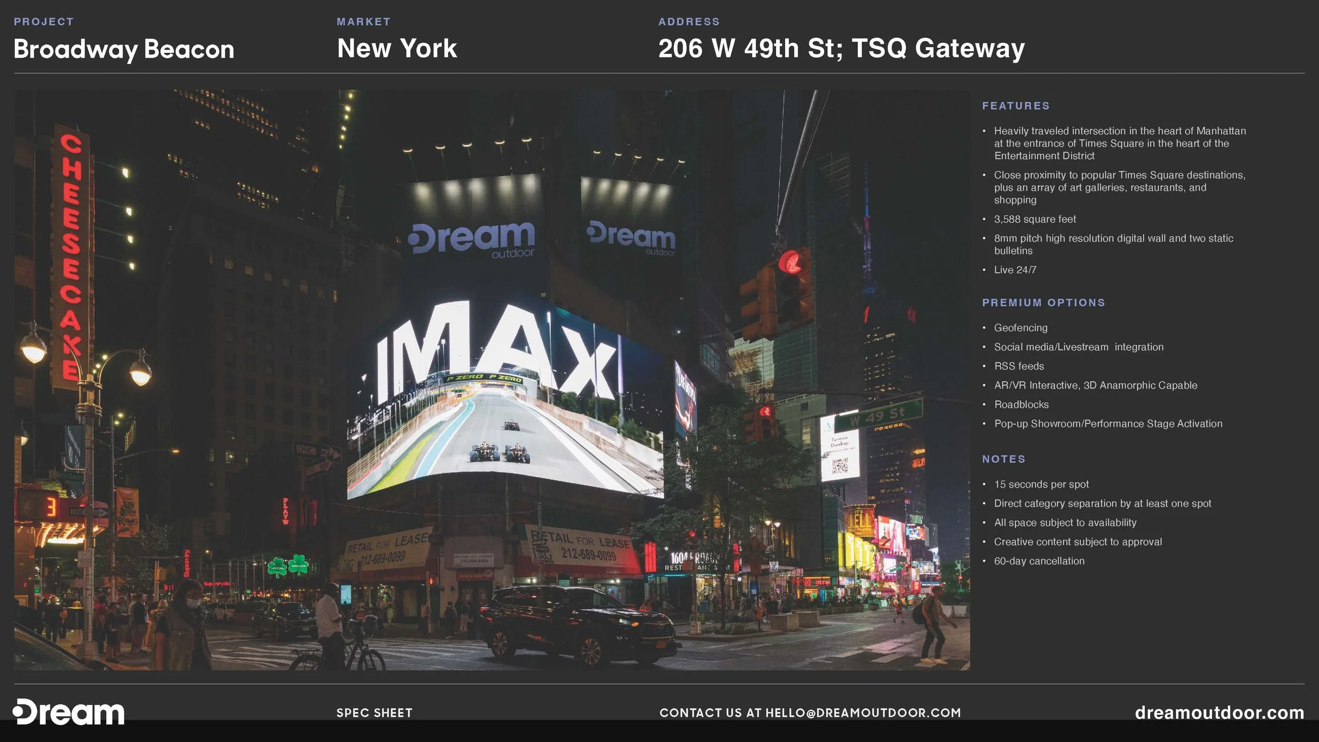
Task: Click the W 49 St street sign
Action: [878, 414]
